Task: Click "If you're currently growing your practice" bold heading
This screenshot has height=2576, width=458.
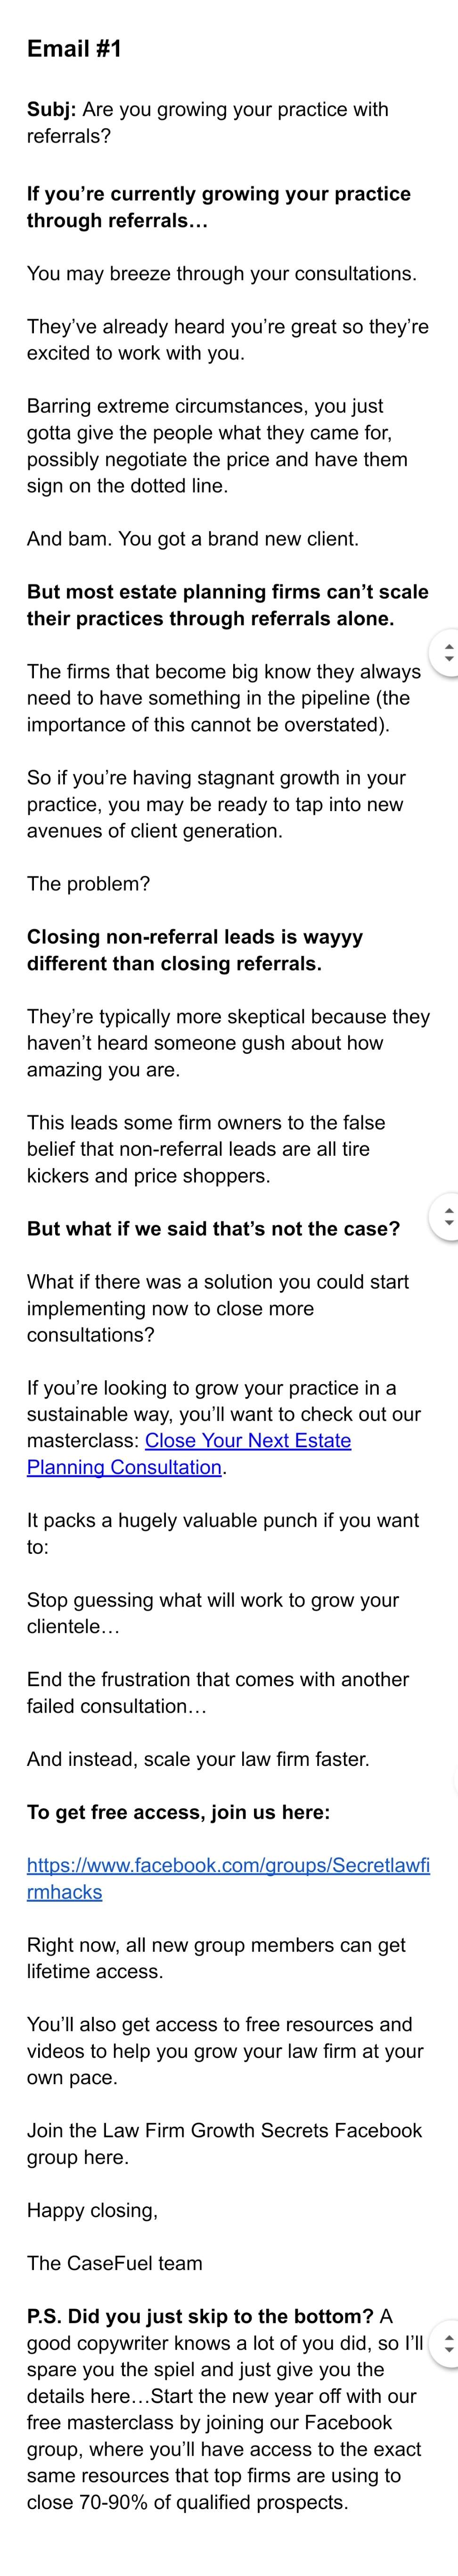Action: coord(218,194)
